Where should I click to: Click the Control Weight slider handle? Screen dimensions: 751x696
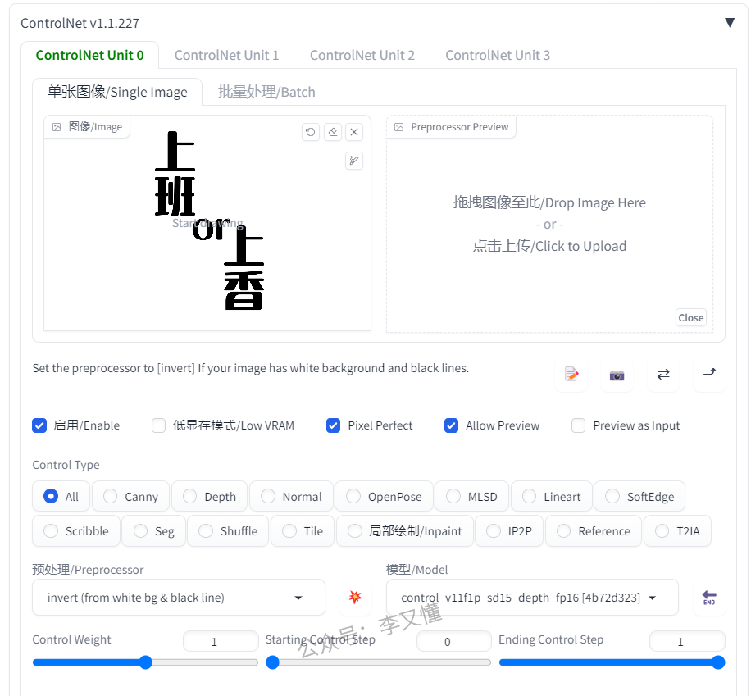(x=146, y=662)
